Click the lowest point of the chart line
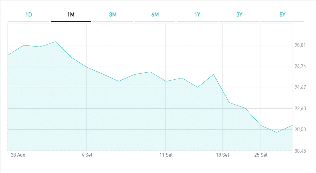This screenshot has width=316, height=173. 277,132
